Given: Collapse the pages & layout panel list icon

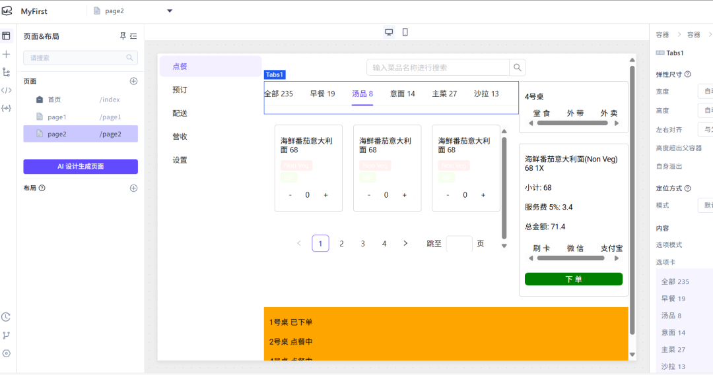Looking at the screenshot, I should (x=133, y=36).
